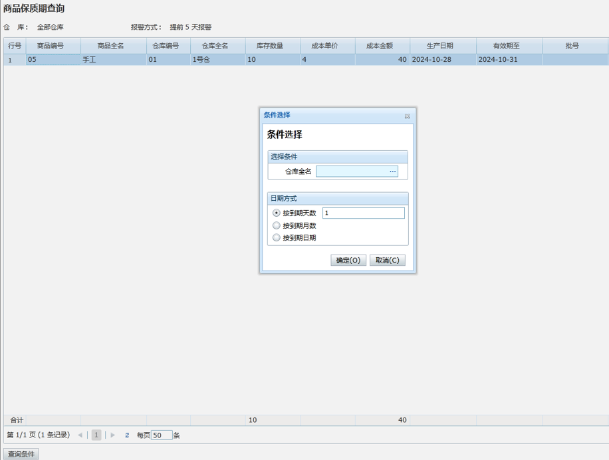Close the 条件选择 dialog with X
The image size is (609, 460).
coord(407,116)
